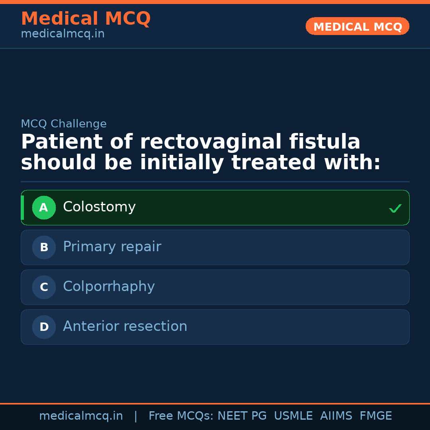Select the Anterior resection option
Image resolution: width=430 pixels, height=430 pixels.
125,326
